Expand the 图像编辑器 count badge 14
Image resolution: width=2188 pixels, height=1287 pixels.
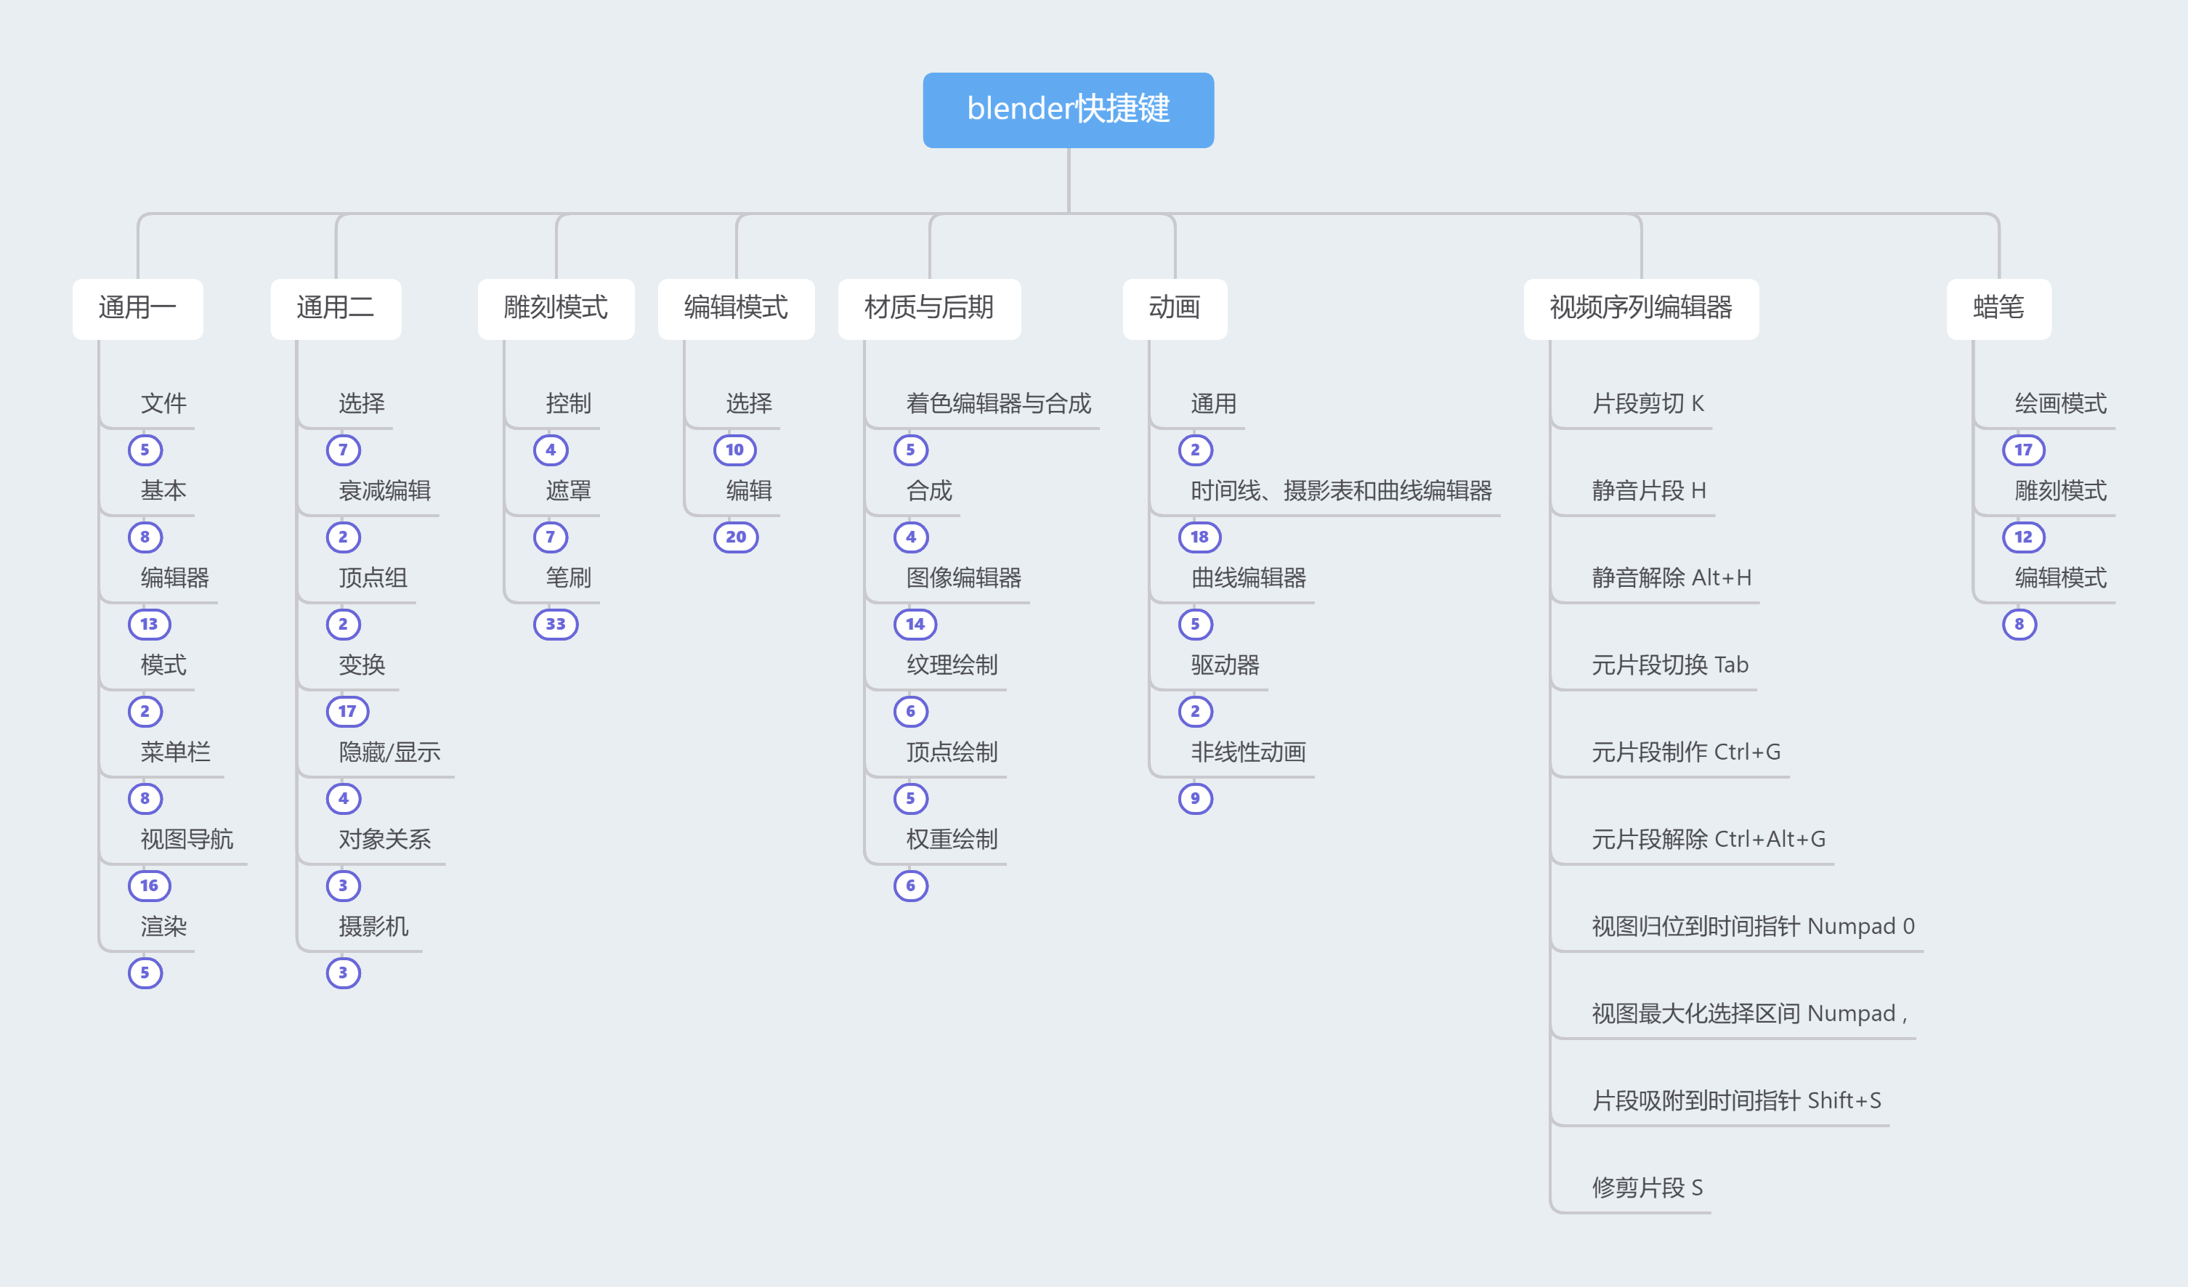point(915,624)
